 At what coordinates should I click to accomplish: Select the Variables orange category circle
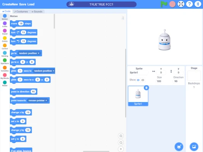[5, 68]
